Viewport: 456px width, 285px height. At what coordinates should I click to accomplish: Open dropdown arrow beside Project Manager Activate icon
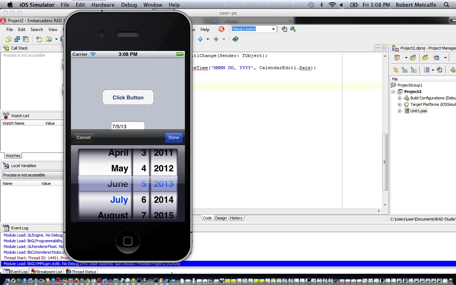click(406, 58)
